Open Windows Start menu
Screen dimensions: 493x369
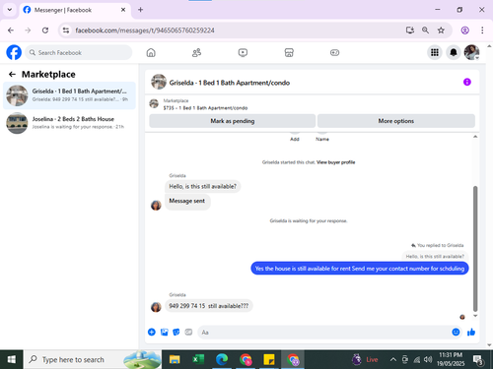pos(12,359)
